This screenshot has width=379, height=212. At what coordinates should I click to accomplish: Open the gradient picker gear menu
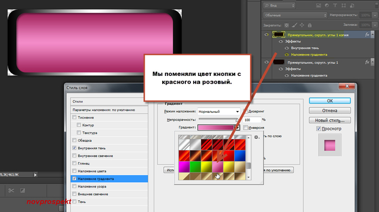click(x=256, y=137)
